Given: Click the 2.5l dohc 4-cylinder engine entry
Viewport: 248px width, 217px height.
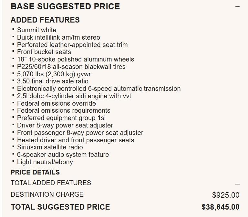Looking at the screenshot, I should 74,96.
